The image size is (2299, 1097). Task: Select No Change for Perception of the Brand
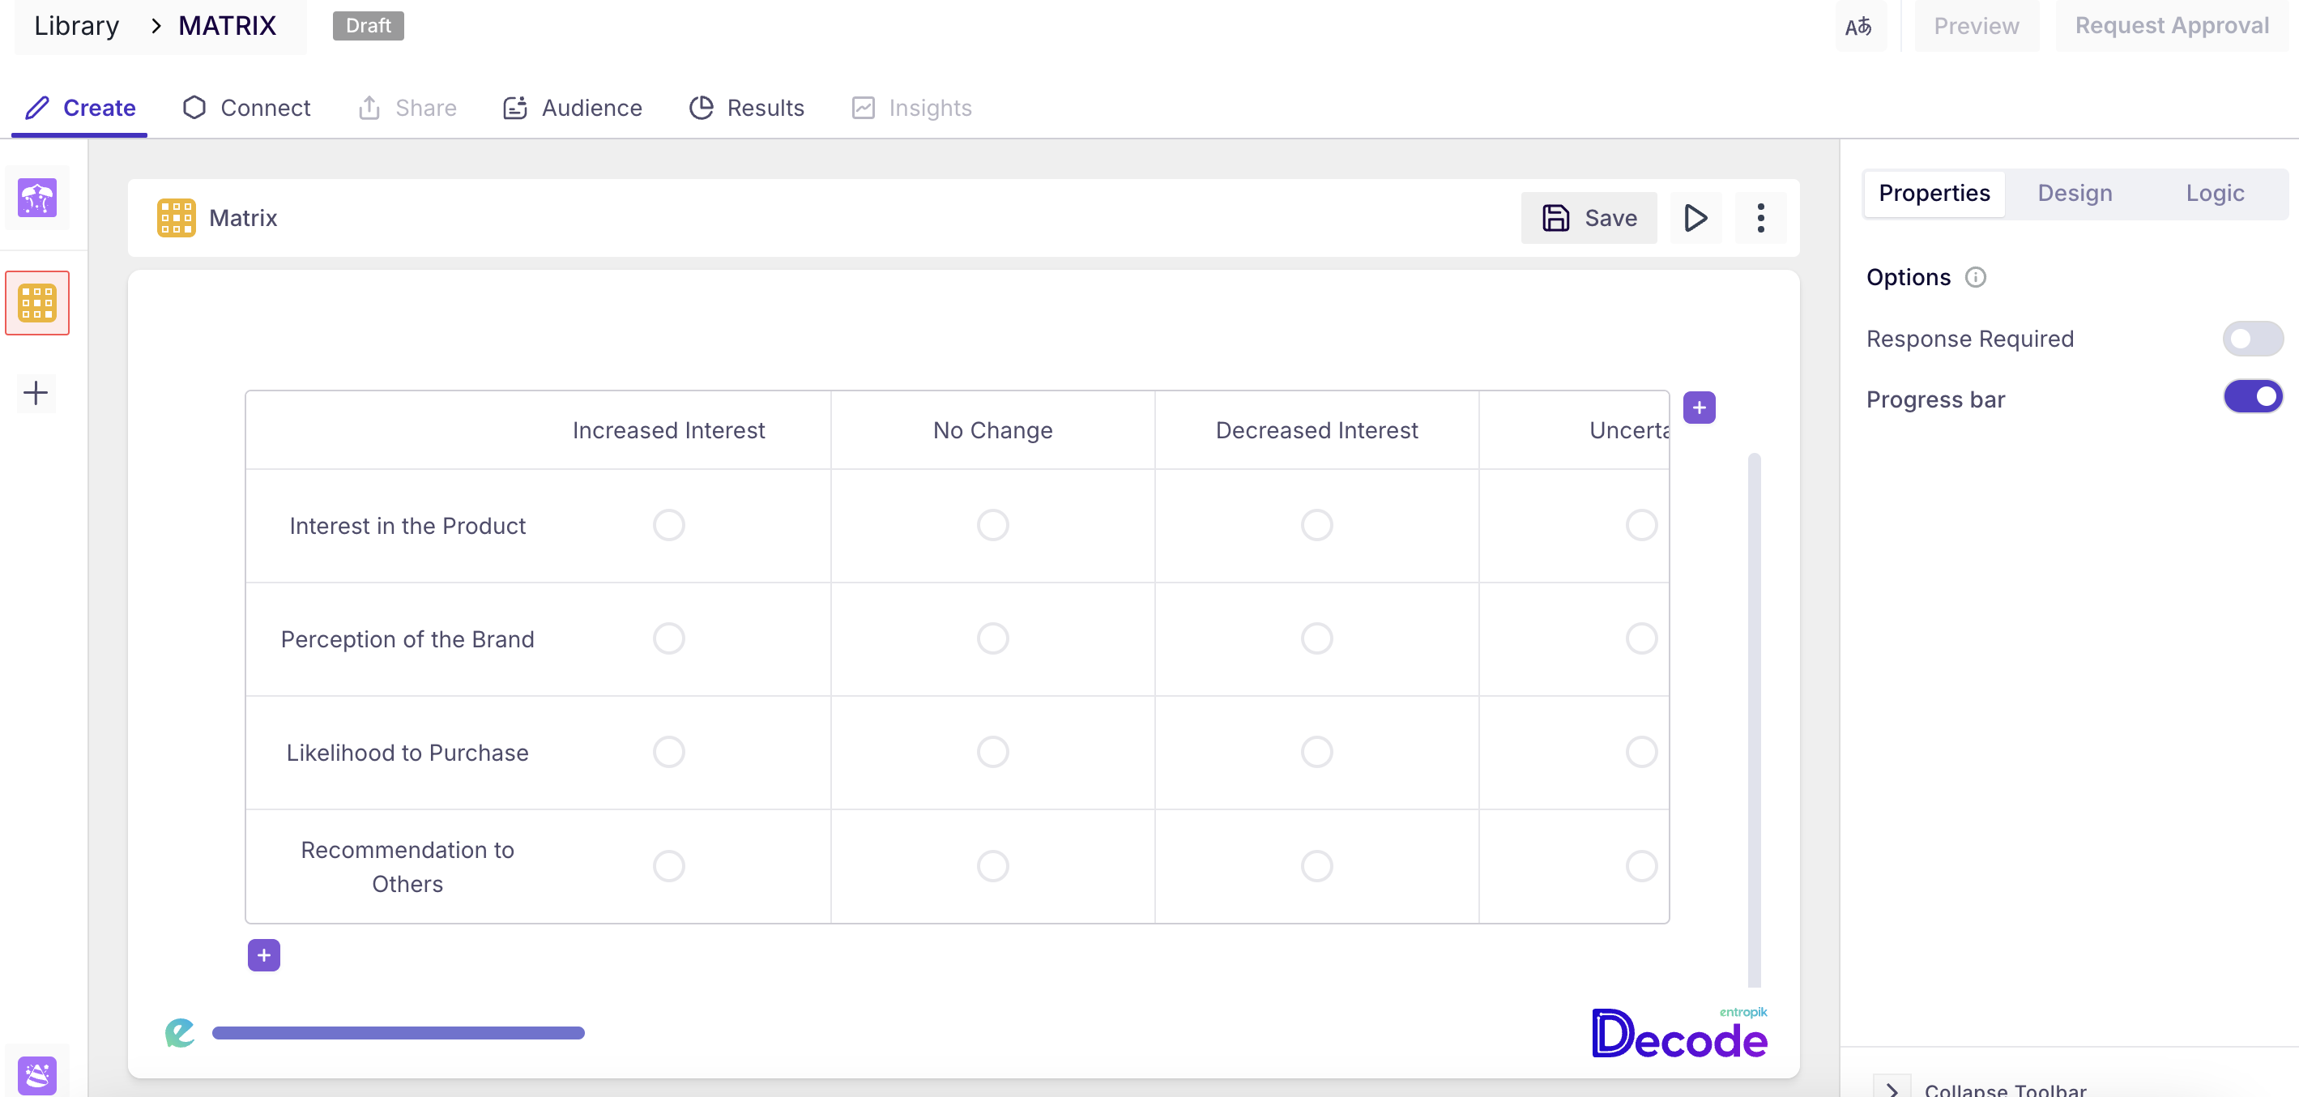(992, 638)
